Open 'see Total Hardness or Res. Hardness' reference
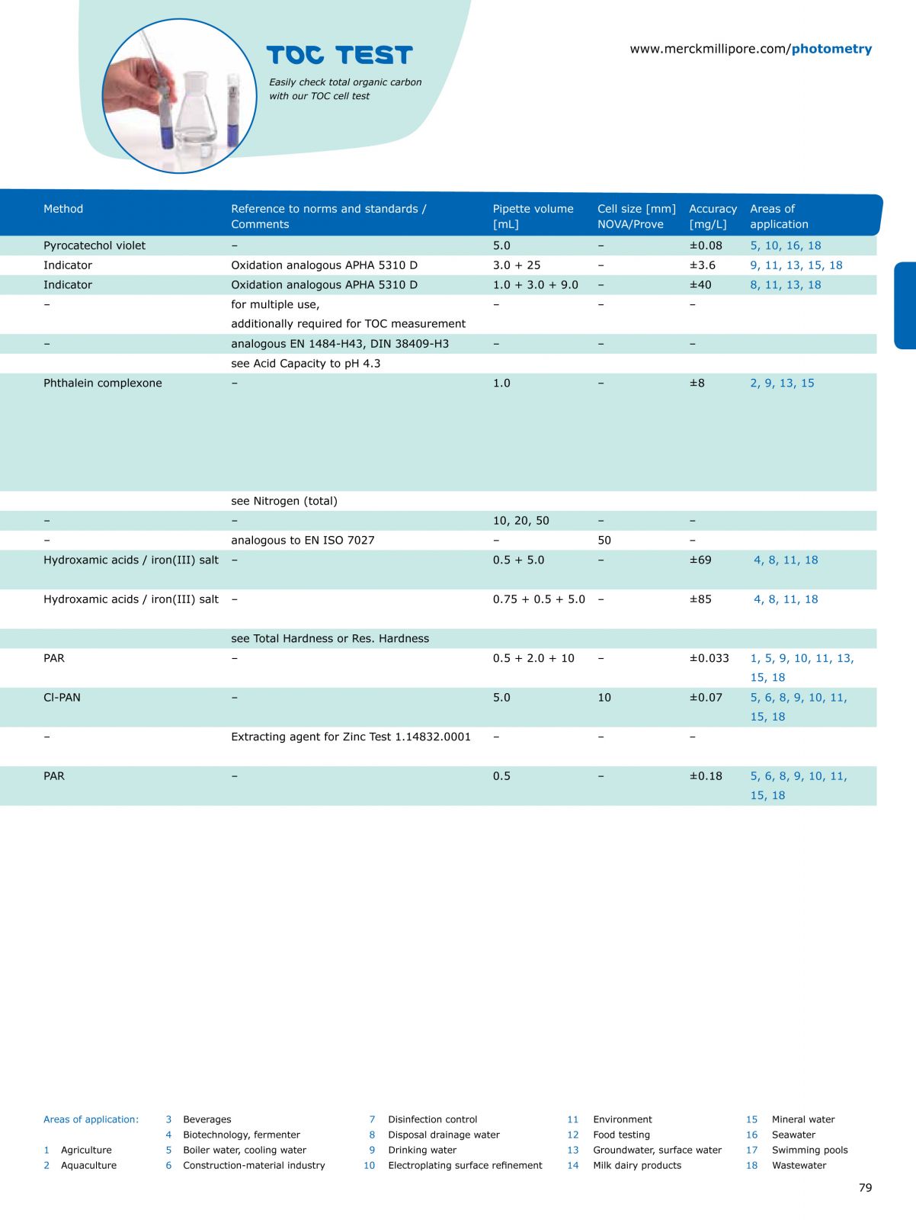This screenshot has width=916, height=1220. coord(330,638)
